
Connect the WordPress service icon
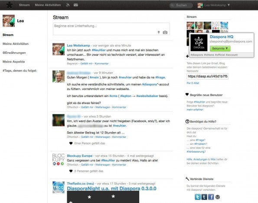pos(218,197)
